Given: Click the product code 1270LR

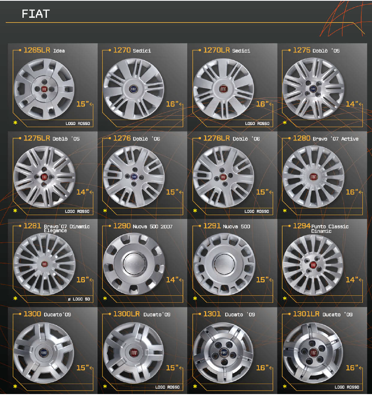Looking at the screenshot, I should [217, 50].
